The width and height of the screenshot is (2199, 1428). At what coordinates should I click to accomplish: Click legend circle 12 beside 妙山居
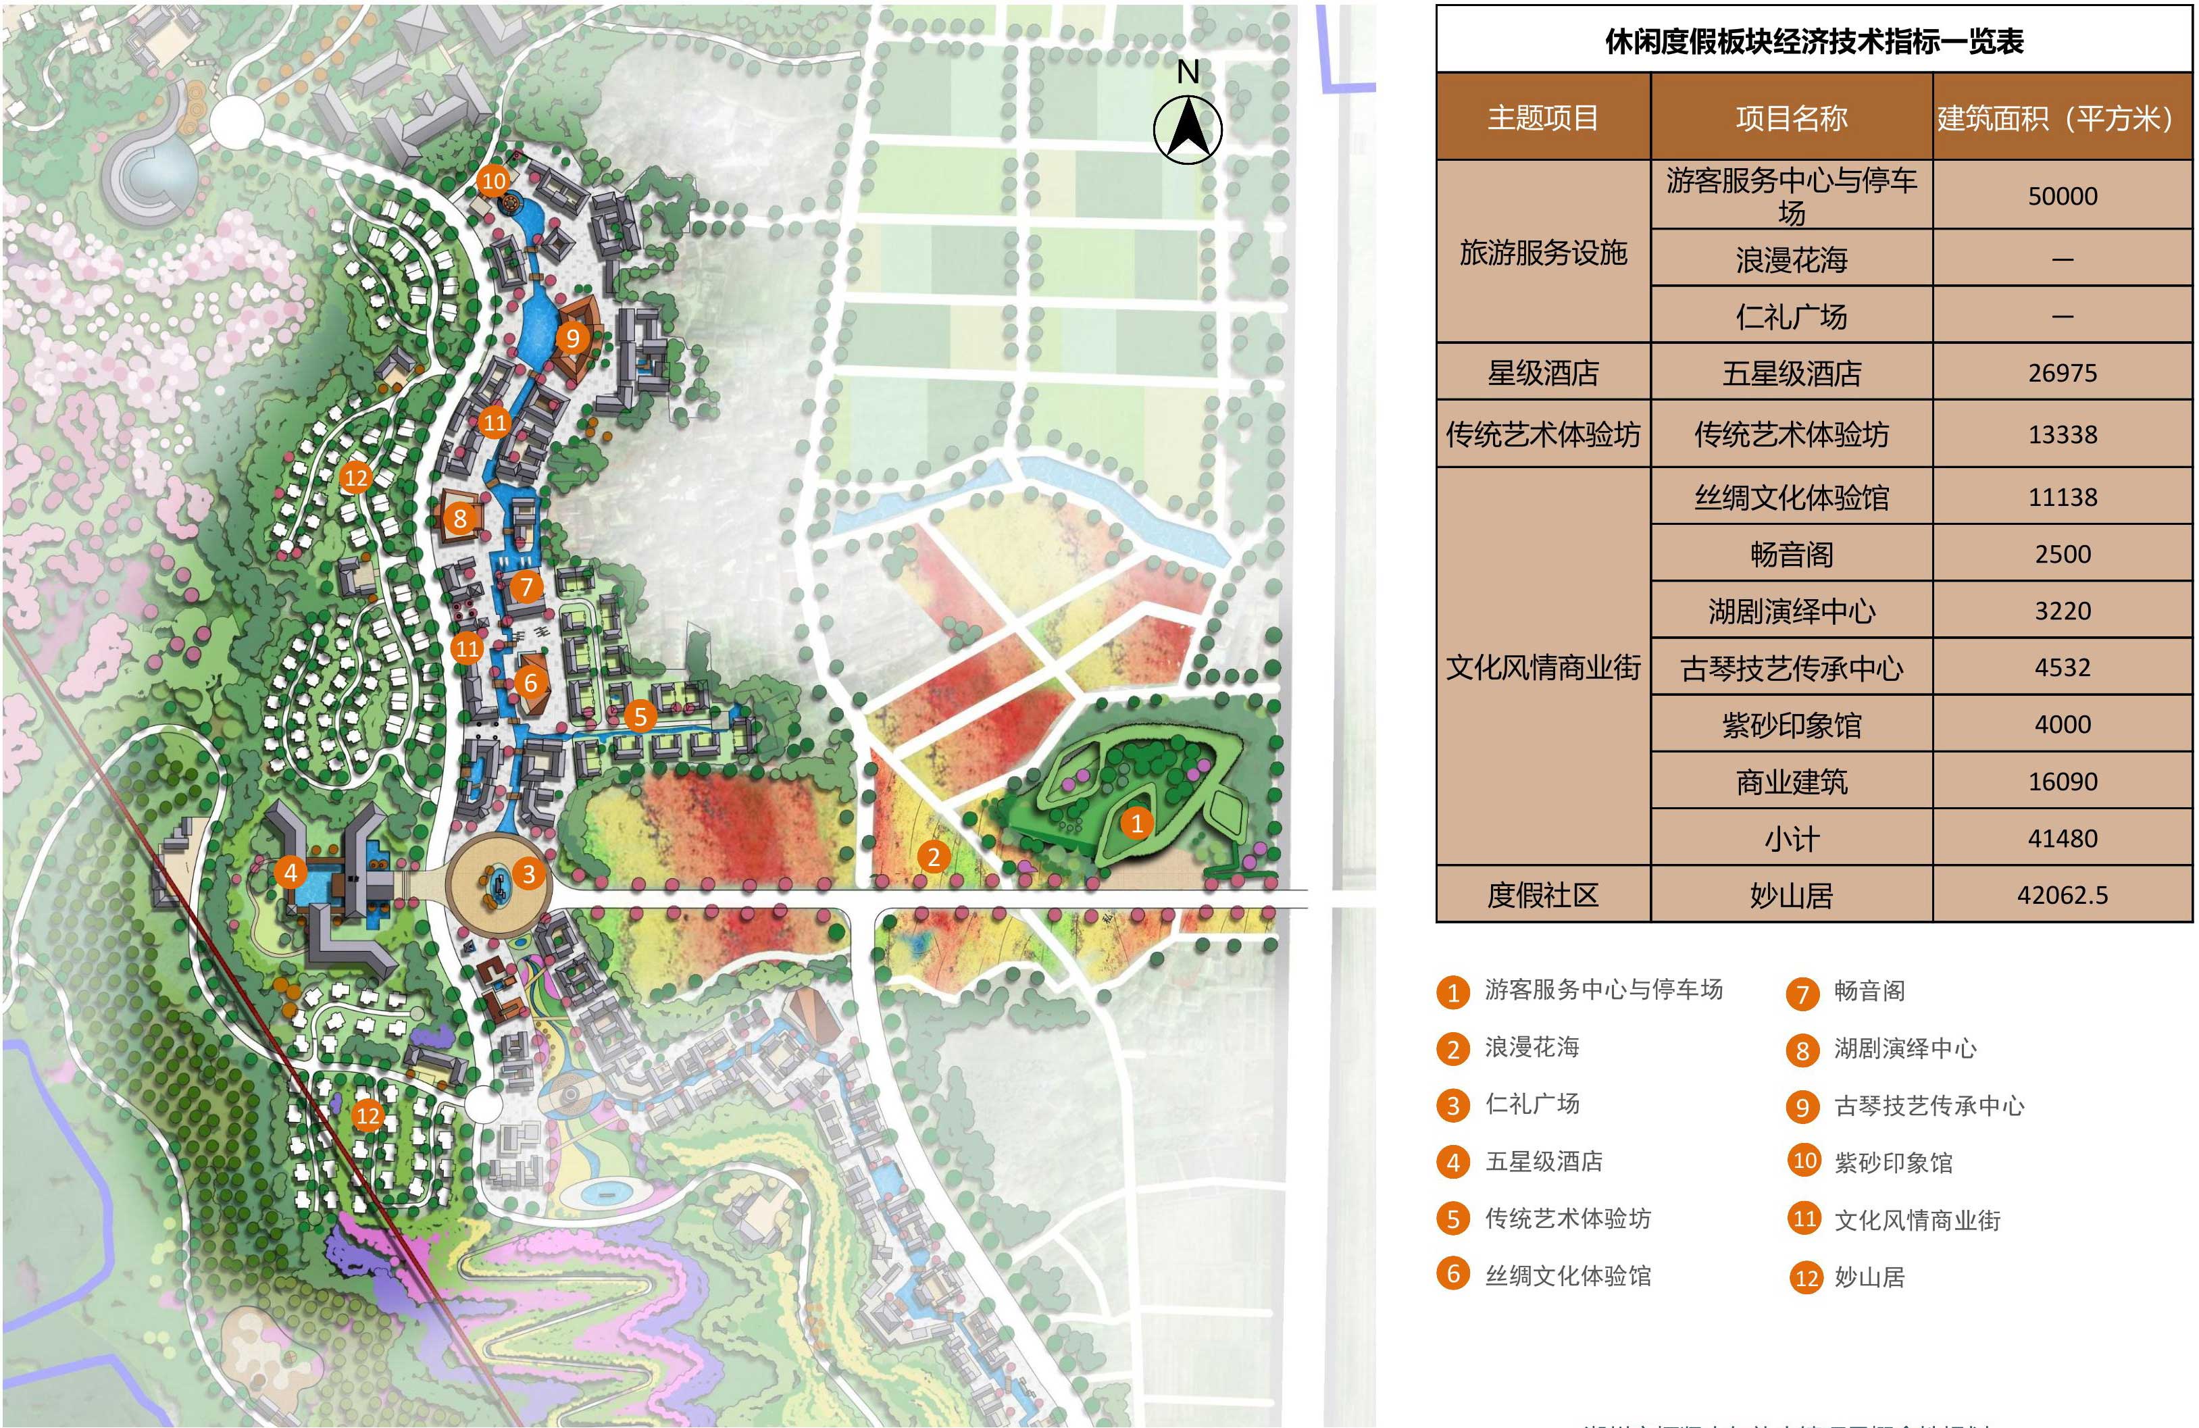(1805, 1278)
